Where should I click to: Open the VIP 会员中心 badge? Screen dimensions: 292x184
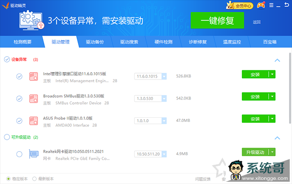pyautogui.click(x=240, y=5)
